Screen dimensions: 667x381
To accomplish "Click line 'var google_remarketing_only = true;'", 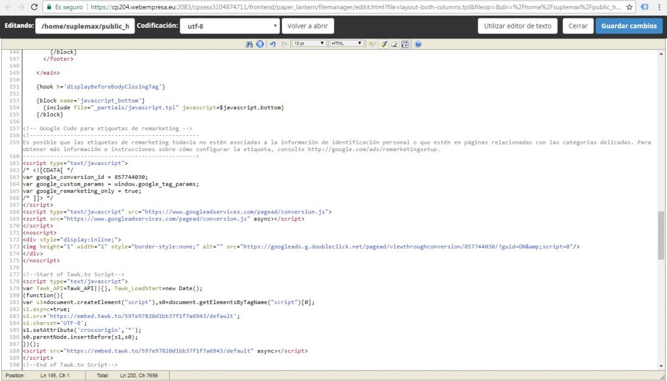I will [x=82, y=191].
